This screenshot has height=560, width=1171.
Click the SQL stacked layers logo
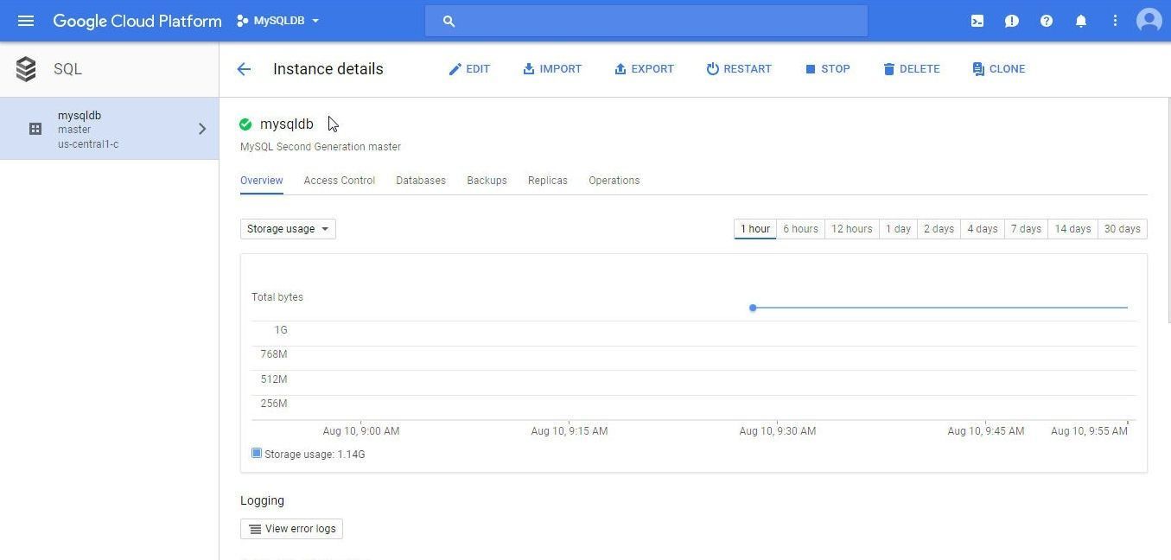26,69
